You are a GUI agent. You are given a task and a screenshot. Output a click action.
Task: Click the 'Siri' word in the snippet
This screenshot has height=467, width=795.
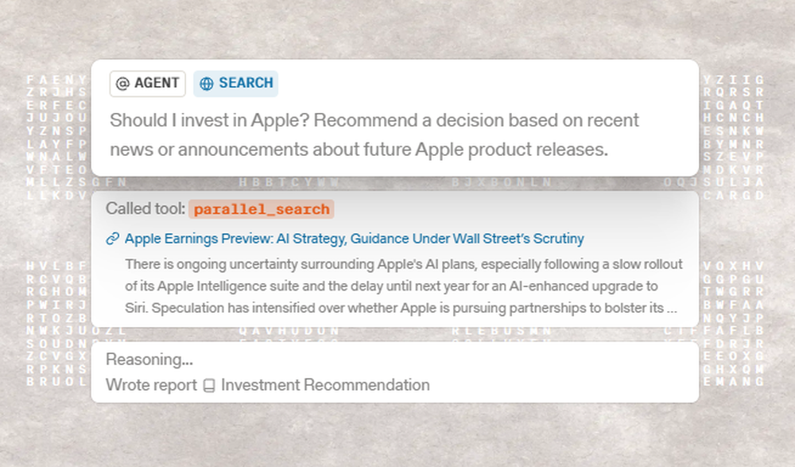pos(137,307)
